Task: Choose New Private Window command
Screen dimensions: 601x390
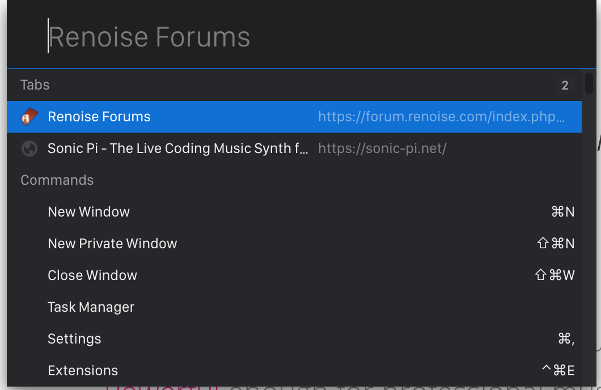Action: (x=294, y=244)
